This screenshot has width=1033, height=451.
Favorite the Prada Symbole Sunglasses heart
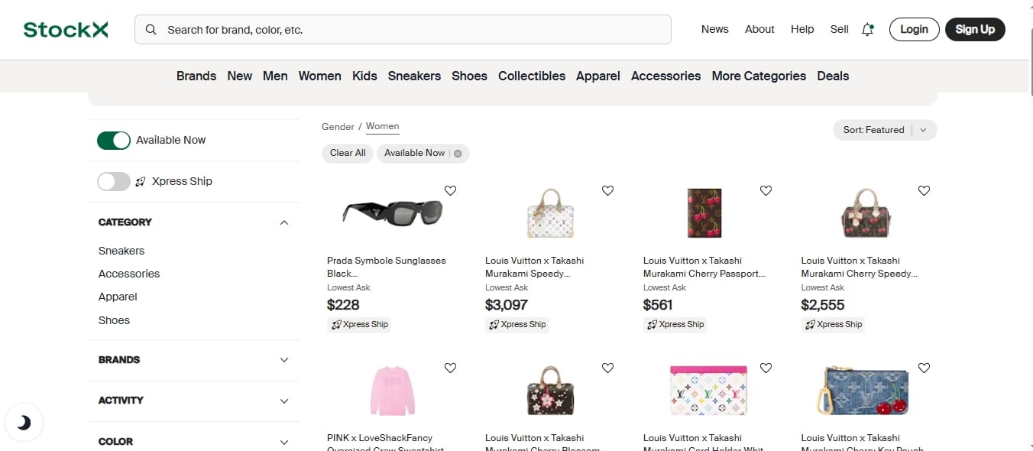click(x=450, y=190)
